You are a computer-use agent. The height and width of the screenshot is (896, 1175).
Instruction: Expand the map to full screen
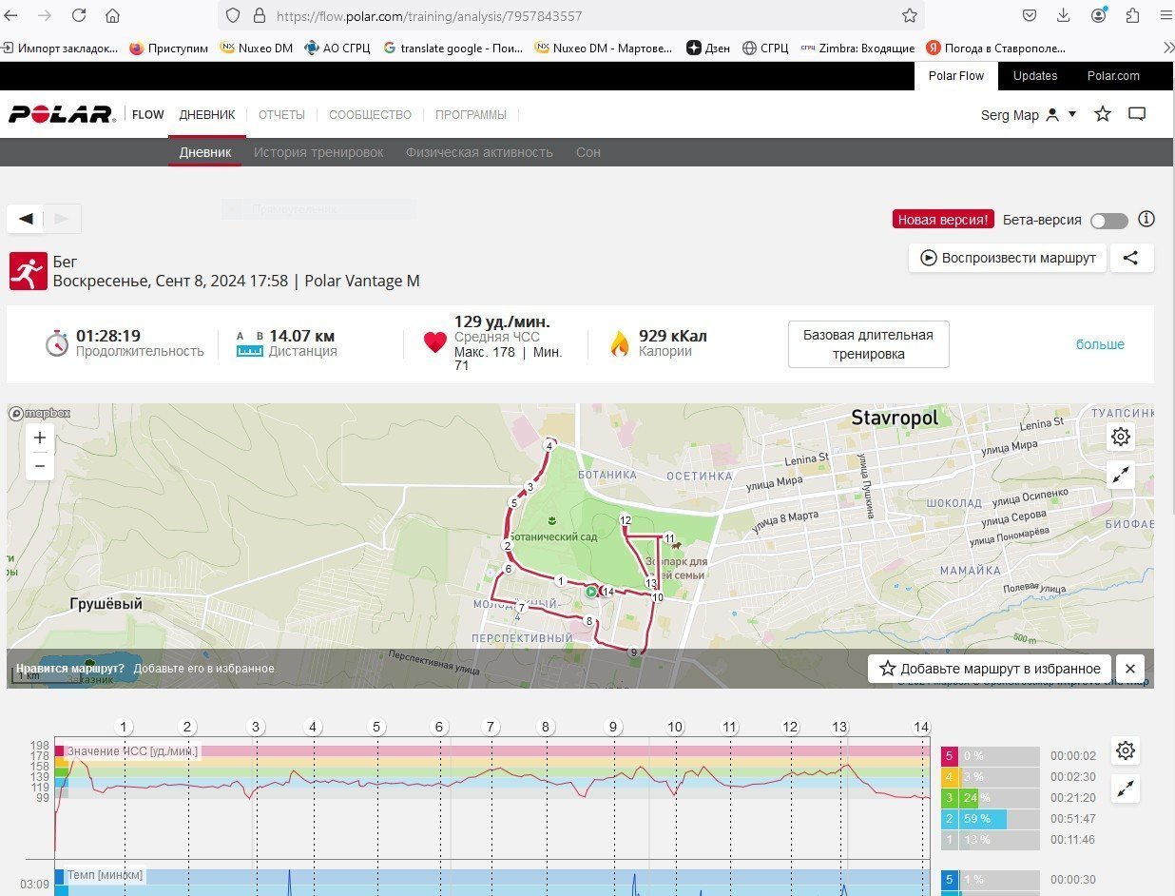(1121, 475)
